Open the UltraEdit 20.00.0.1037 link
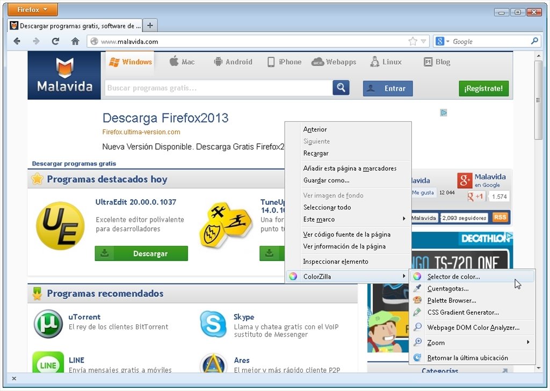Image resolution: width=550 pixels, height=391 pixels. click(136, 202)
